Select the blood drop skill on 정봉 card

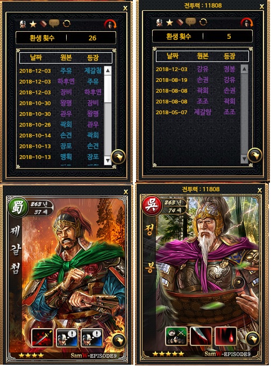pos(225,336)
